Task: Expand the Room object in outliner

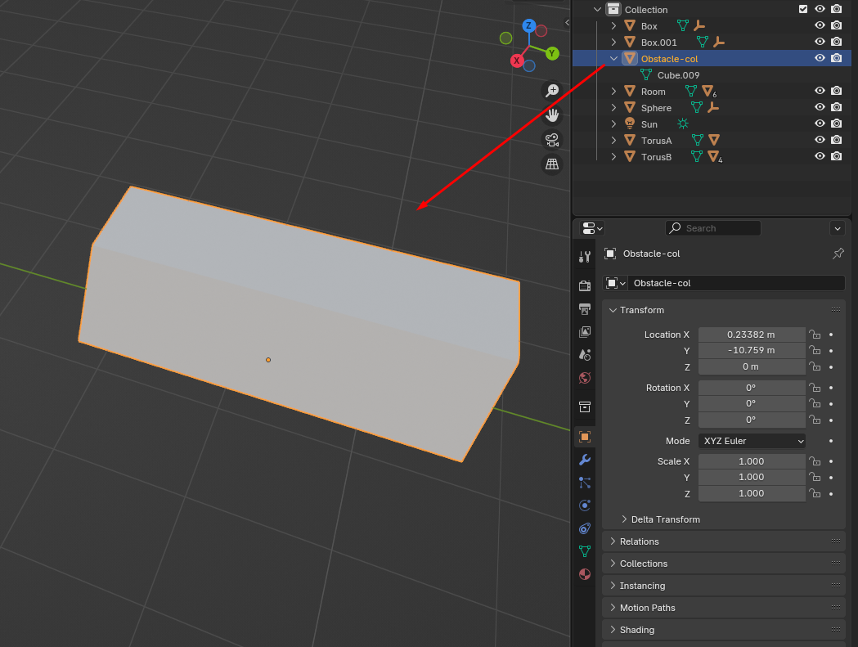Action: (x=613, y=92)
